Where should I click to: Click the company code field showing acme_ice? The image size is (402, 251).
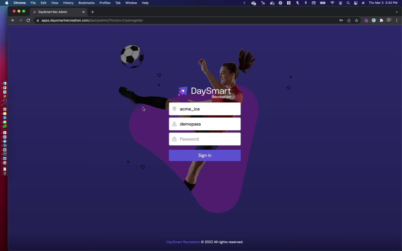[x=204, y=109]
